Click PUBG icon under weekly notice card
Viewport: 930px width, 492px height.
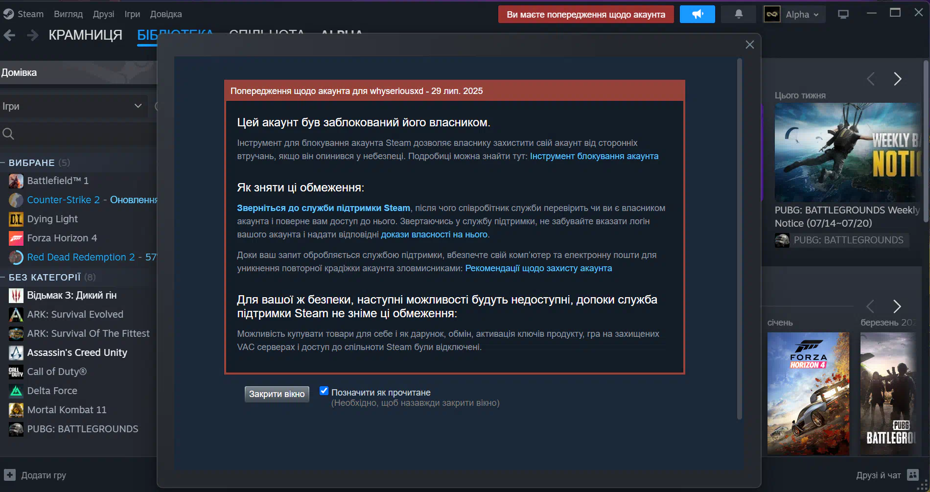pyautogui.click(x=782, y=240)
